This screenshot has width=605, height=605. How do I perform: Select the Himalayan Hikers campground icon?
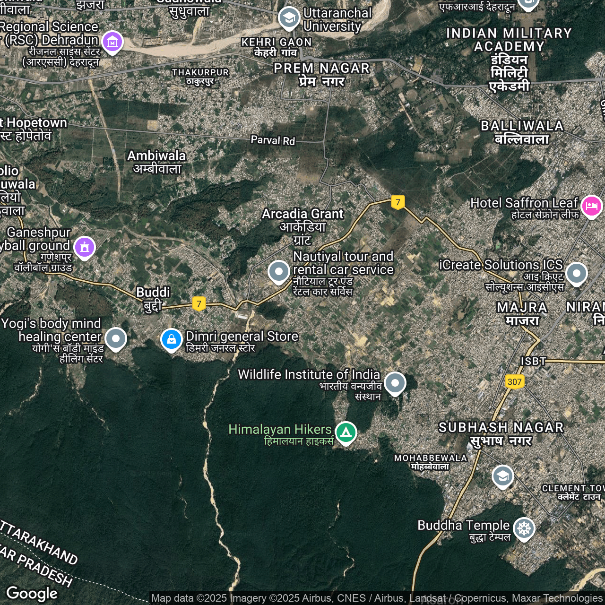pyautogui.click(x=346, y=432)
